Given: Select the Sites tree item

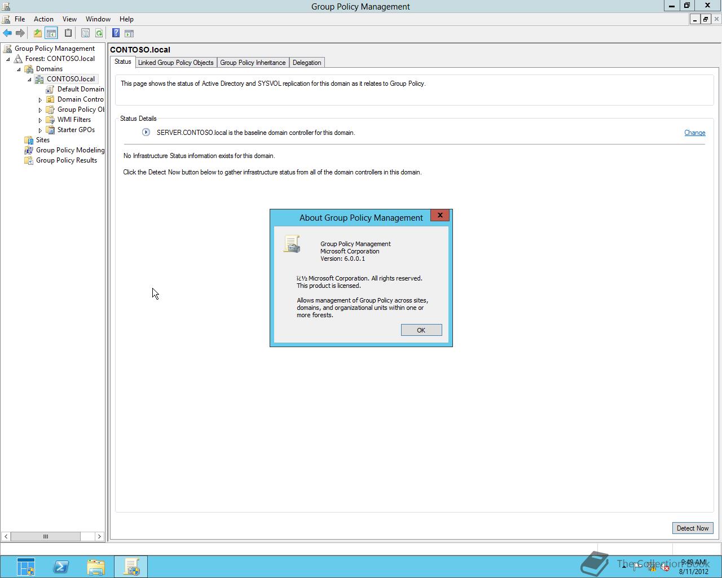Looking at the screenshot, I should click(x=43, y=140).
